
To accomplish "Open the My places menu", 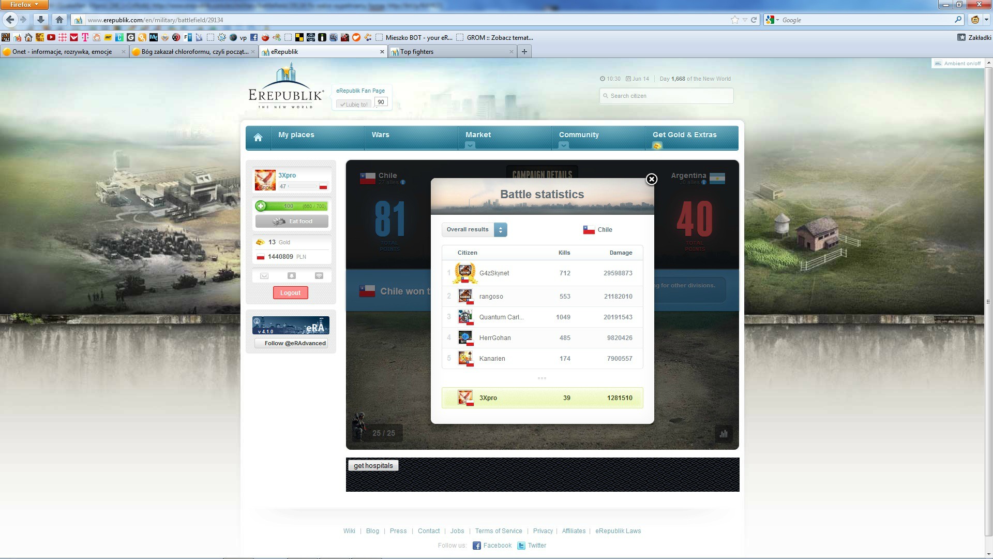I will (296, 135).
